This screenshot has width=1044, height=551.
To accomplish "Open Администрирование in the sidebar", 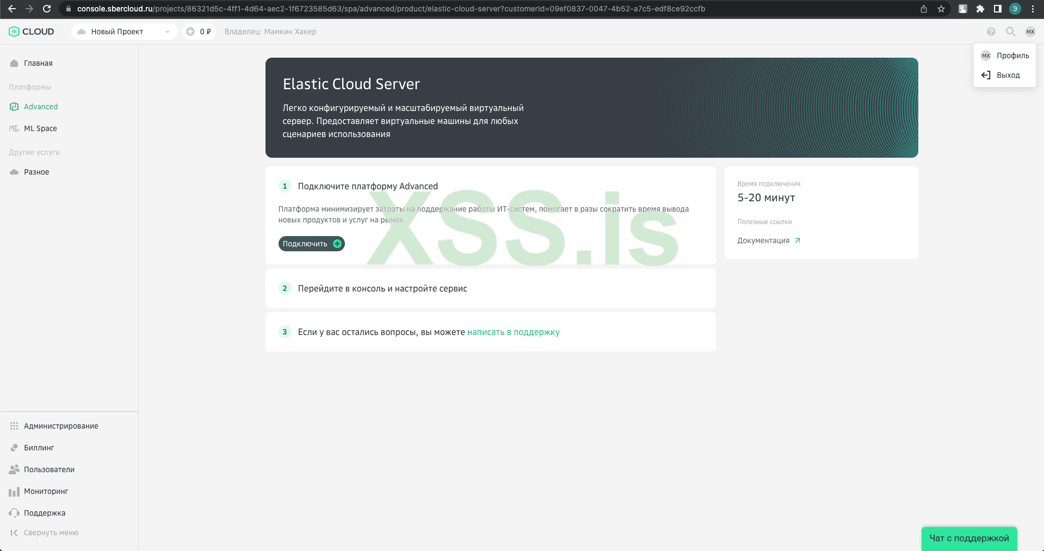I will point(61,426).
